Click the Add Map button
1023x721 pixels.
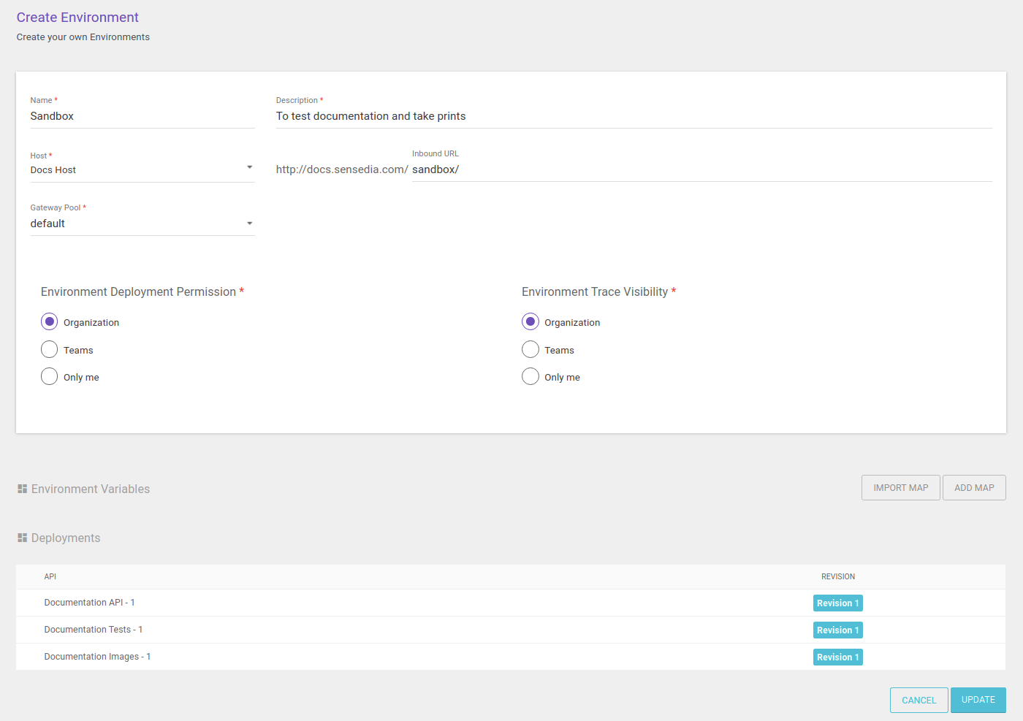(x=974, y=488)
